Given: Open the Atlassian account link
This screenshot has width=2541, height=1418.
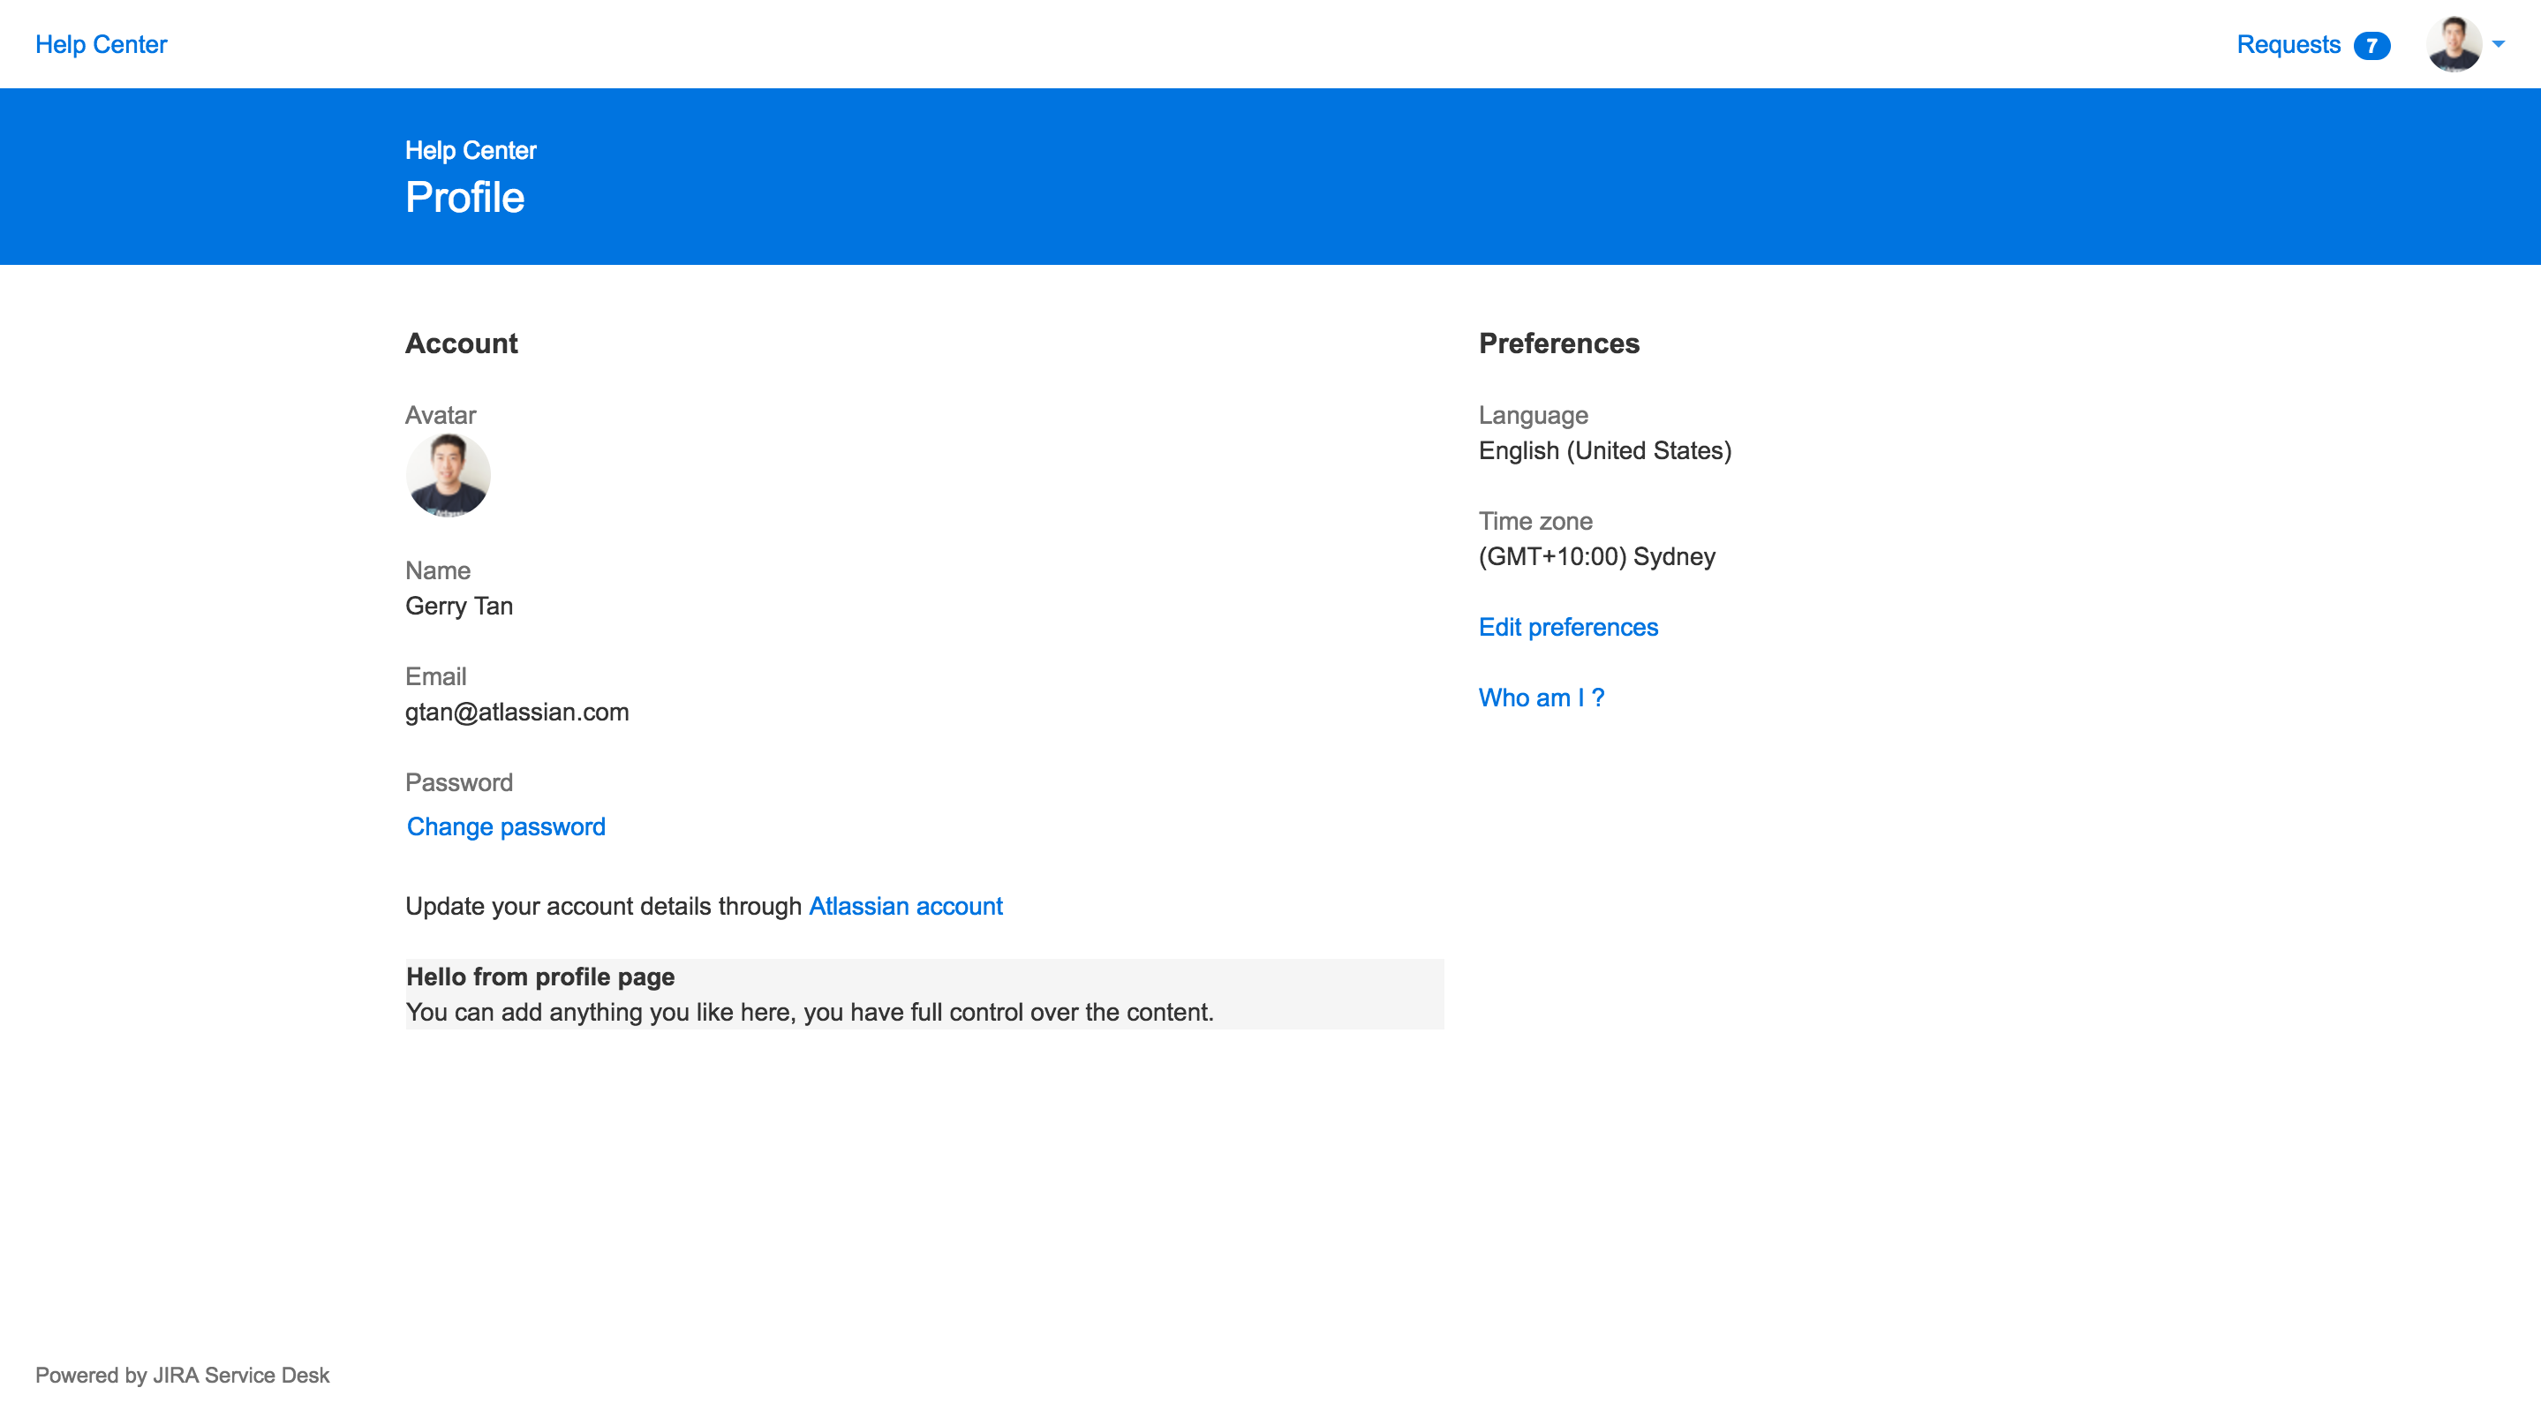Looking at the screenshot, I should [906, 906].
